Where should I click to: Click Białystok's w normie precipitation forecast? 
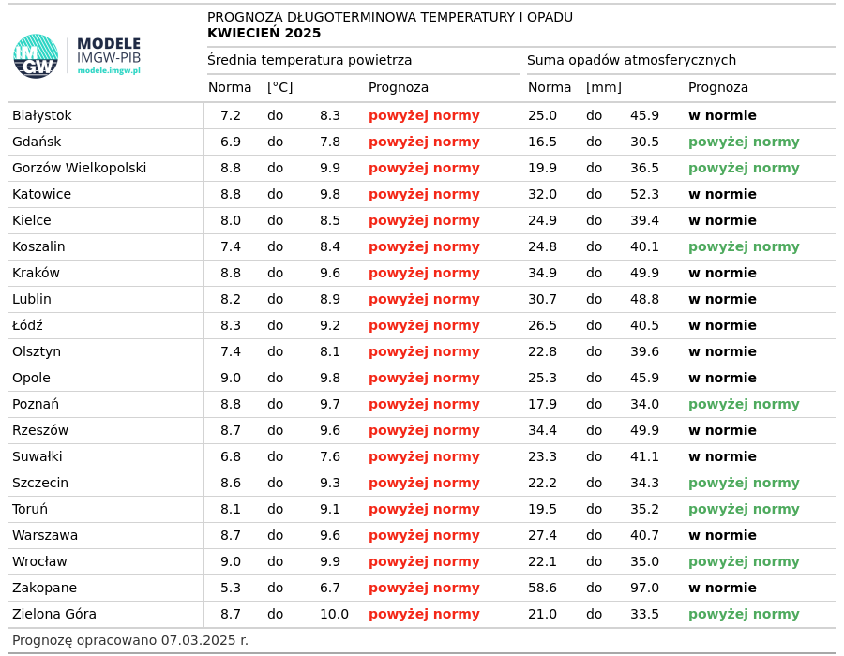coord(722,115)
